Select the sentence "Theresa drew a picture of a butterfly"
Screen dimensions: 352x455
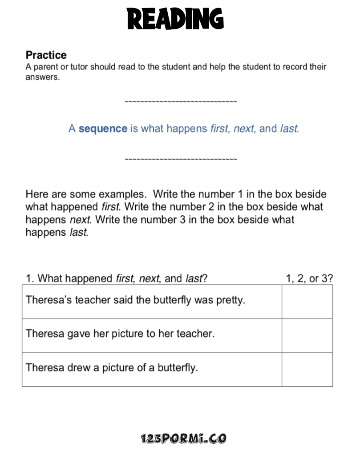click(x=112, y=368)
